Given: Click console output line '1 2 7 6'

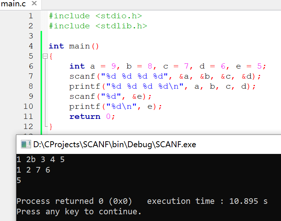Looking at the screenshot, I should [33, 170].
